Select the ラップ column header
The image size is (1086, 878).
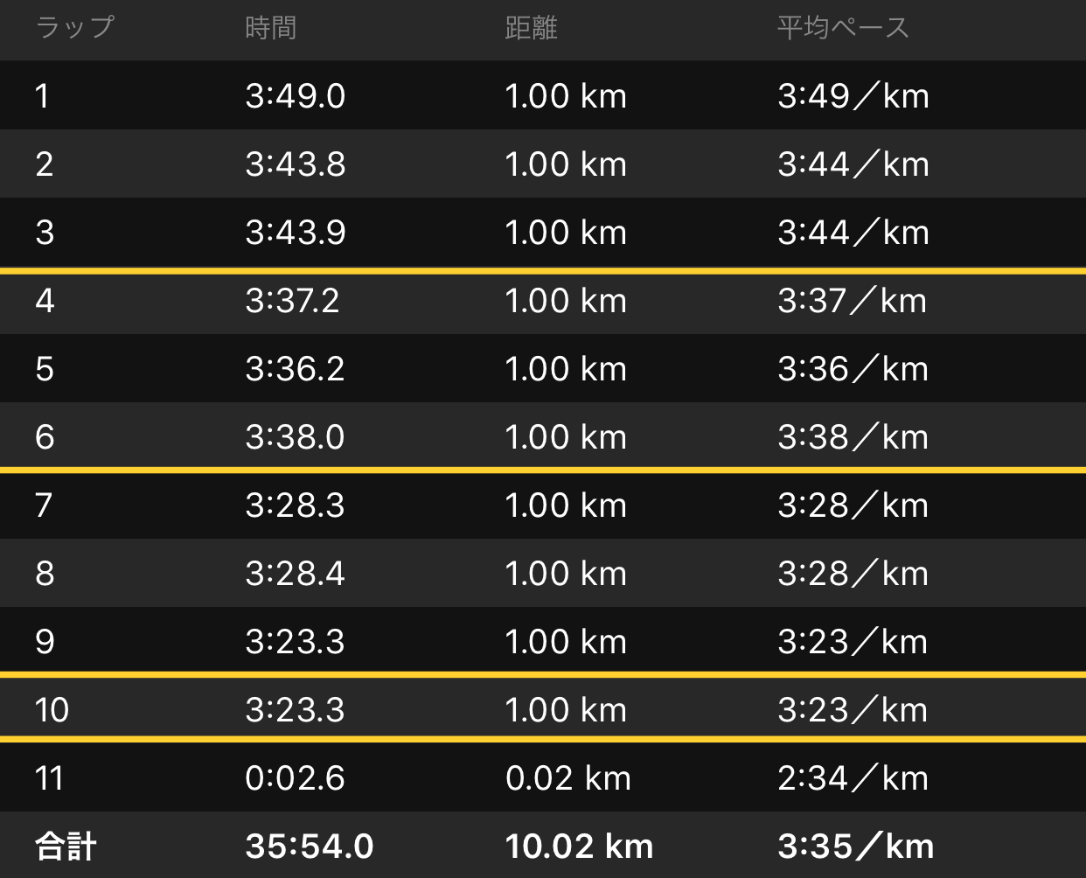coord(74,28)
